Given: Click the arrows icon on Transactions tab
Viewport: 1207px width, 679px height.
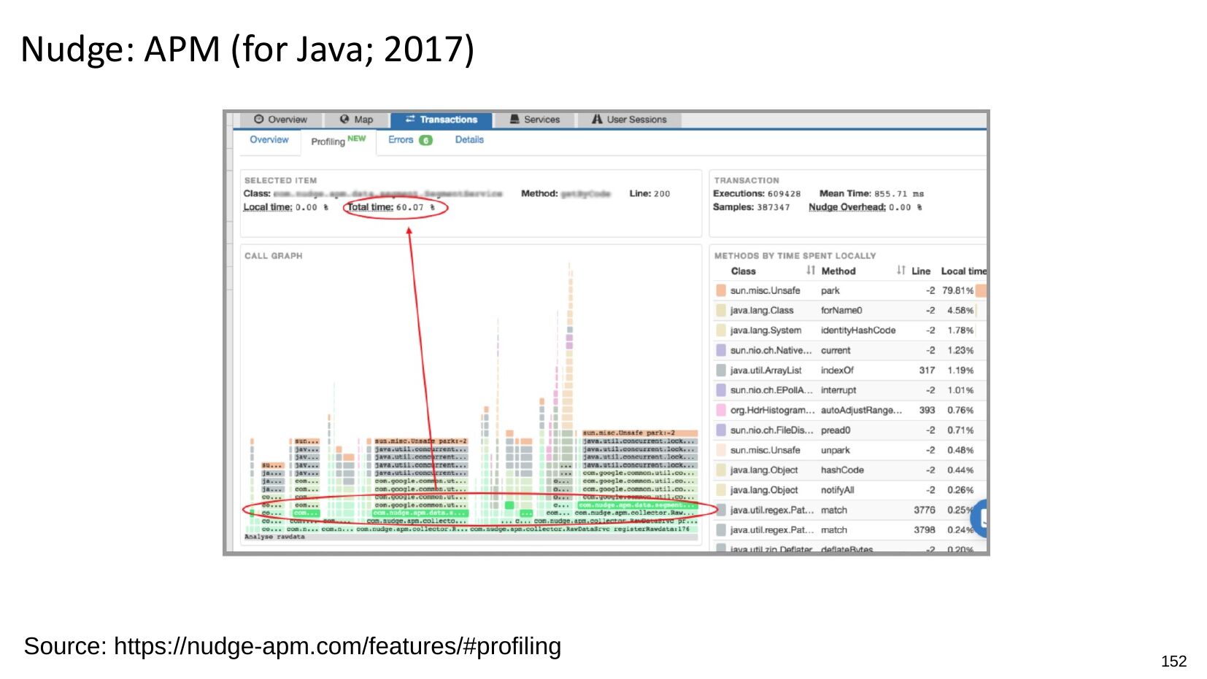Looking at the screenshot, I should 410,120.
